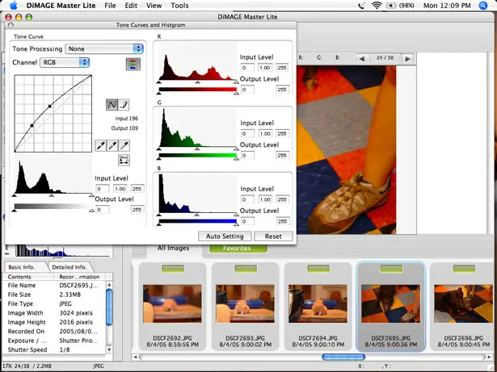The height and width of the screenshot is (372, 497).
Task: Select thumbnail DSCF2694.JPG
Action: click(318, 306)
